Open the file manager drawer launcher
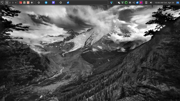This screenshot has height=101, width=180. [24, 3]
